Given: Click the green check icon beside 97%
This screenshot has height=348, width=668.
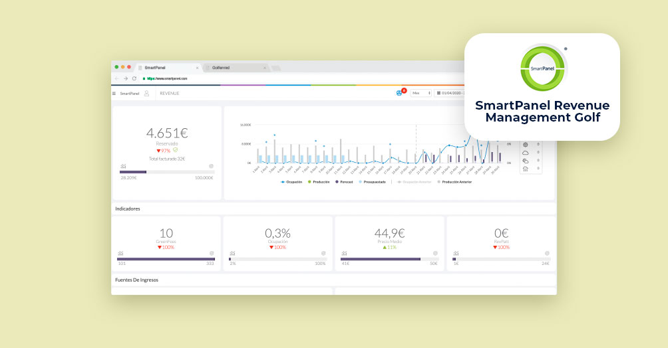Looking at the screenshot, I should (175, 150).
